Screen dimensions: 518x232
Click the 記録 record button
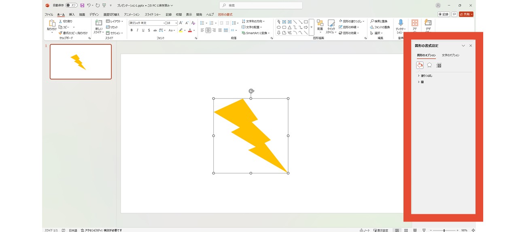coord(444,14)
